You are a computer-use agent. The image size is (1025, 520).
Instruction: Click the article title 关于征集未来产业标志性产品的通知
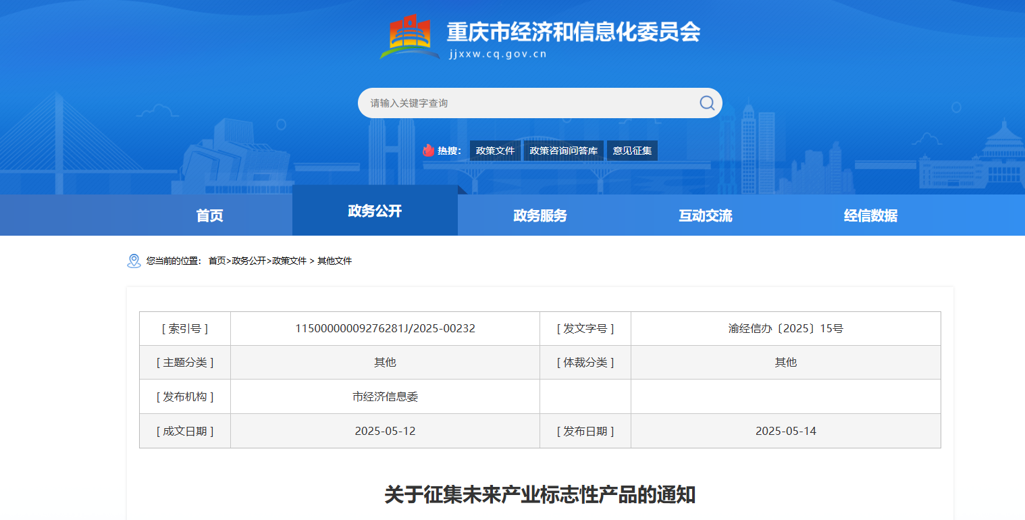[x=540, y=495]
